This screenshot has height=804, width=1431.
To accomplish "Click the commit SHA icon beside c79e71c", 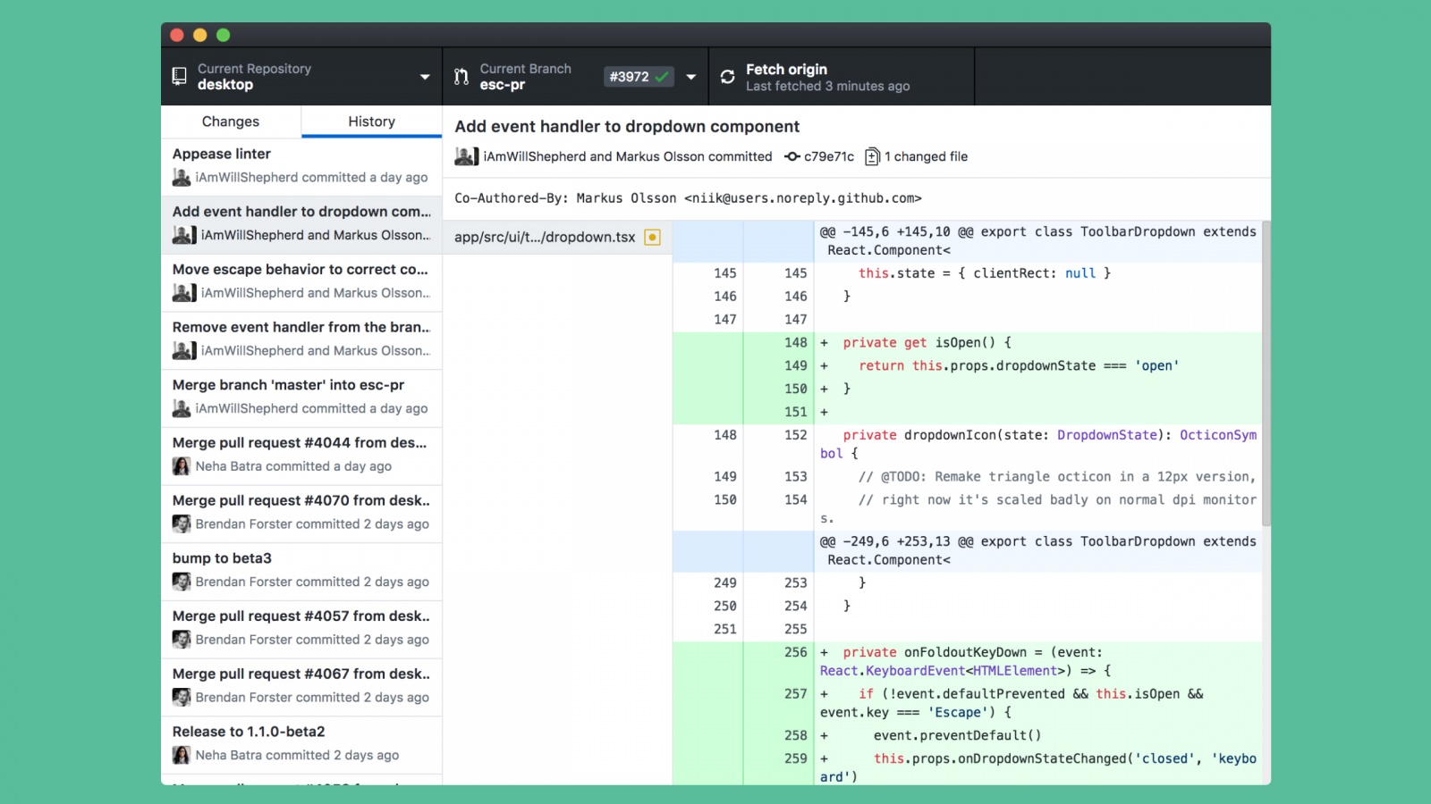I will [x=792, y=156].
